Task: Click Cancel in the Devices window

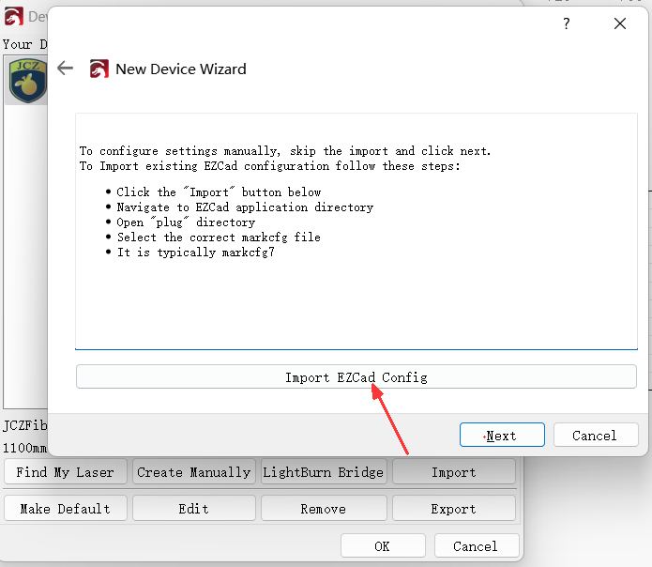Action: 477,545
